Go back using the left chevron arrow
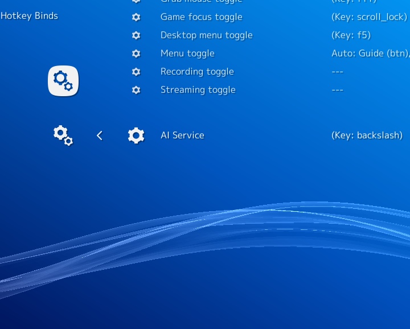This screenshot has width=410, height=329. [x=100, y=135]
